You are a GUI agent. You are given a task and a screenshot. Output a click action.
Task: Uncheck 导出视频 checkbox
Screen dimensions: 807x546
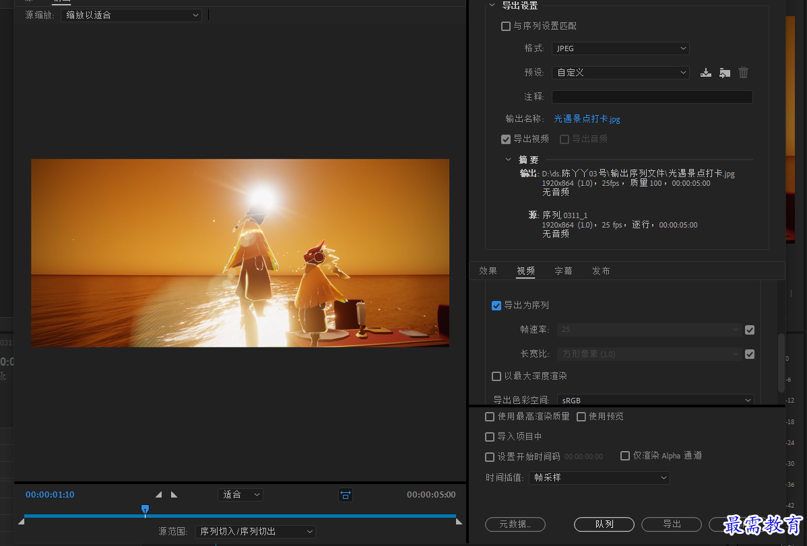pyautogui.click(x=506, y=139)
